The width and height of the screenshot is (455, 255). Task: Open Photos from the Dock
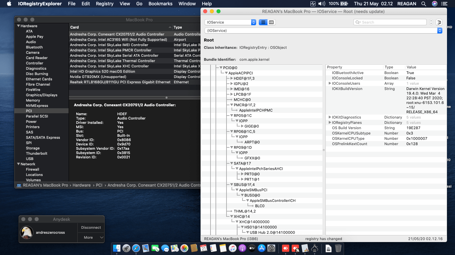coord(184,248)
